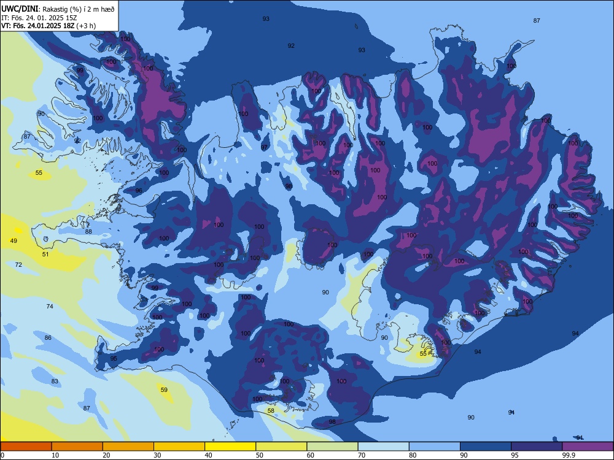614x460 pixels.
Task: Select the dark blue 90–95 legend swatch
Action: click(486, 447)
